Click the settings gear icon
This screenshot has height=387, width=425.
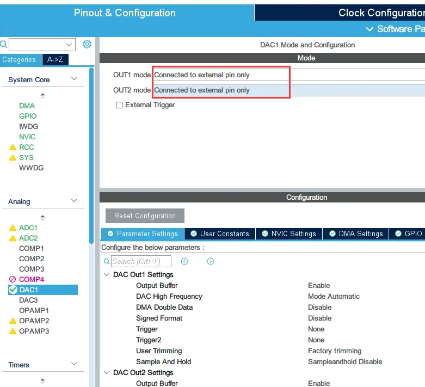click(87, 44)
